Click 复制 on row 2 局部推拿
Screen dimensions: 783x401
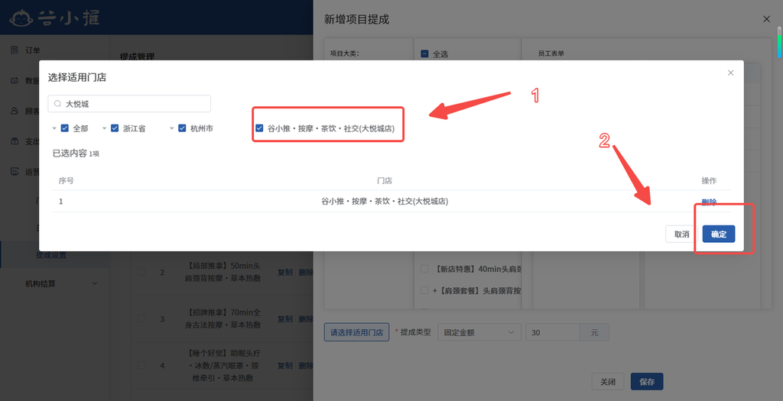tap(284, 273)
